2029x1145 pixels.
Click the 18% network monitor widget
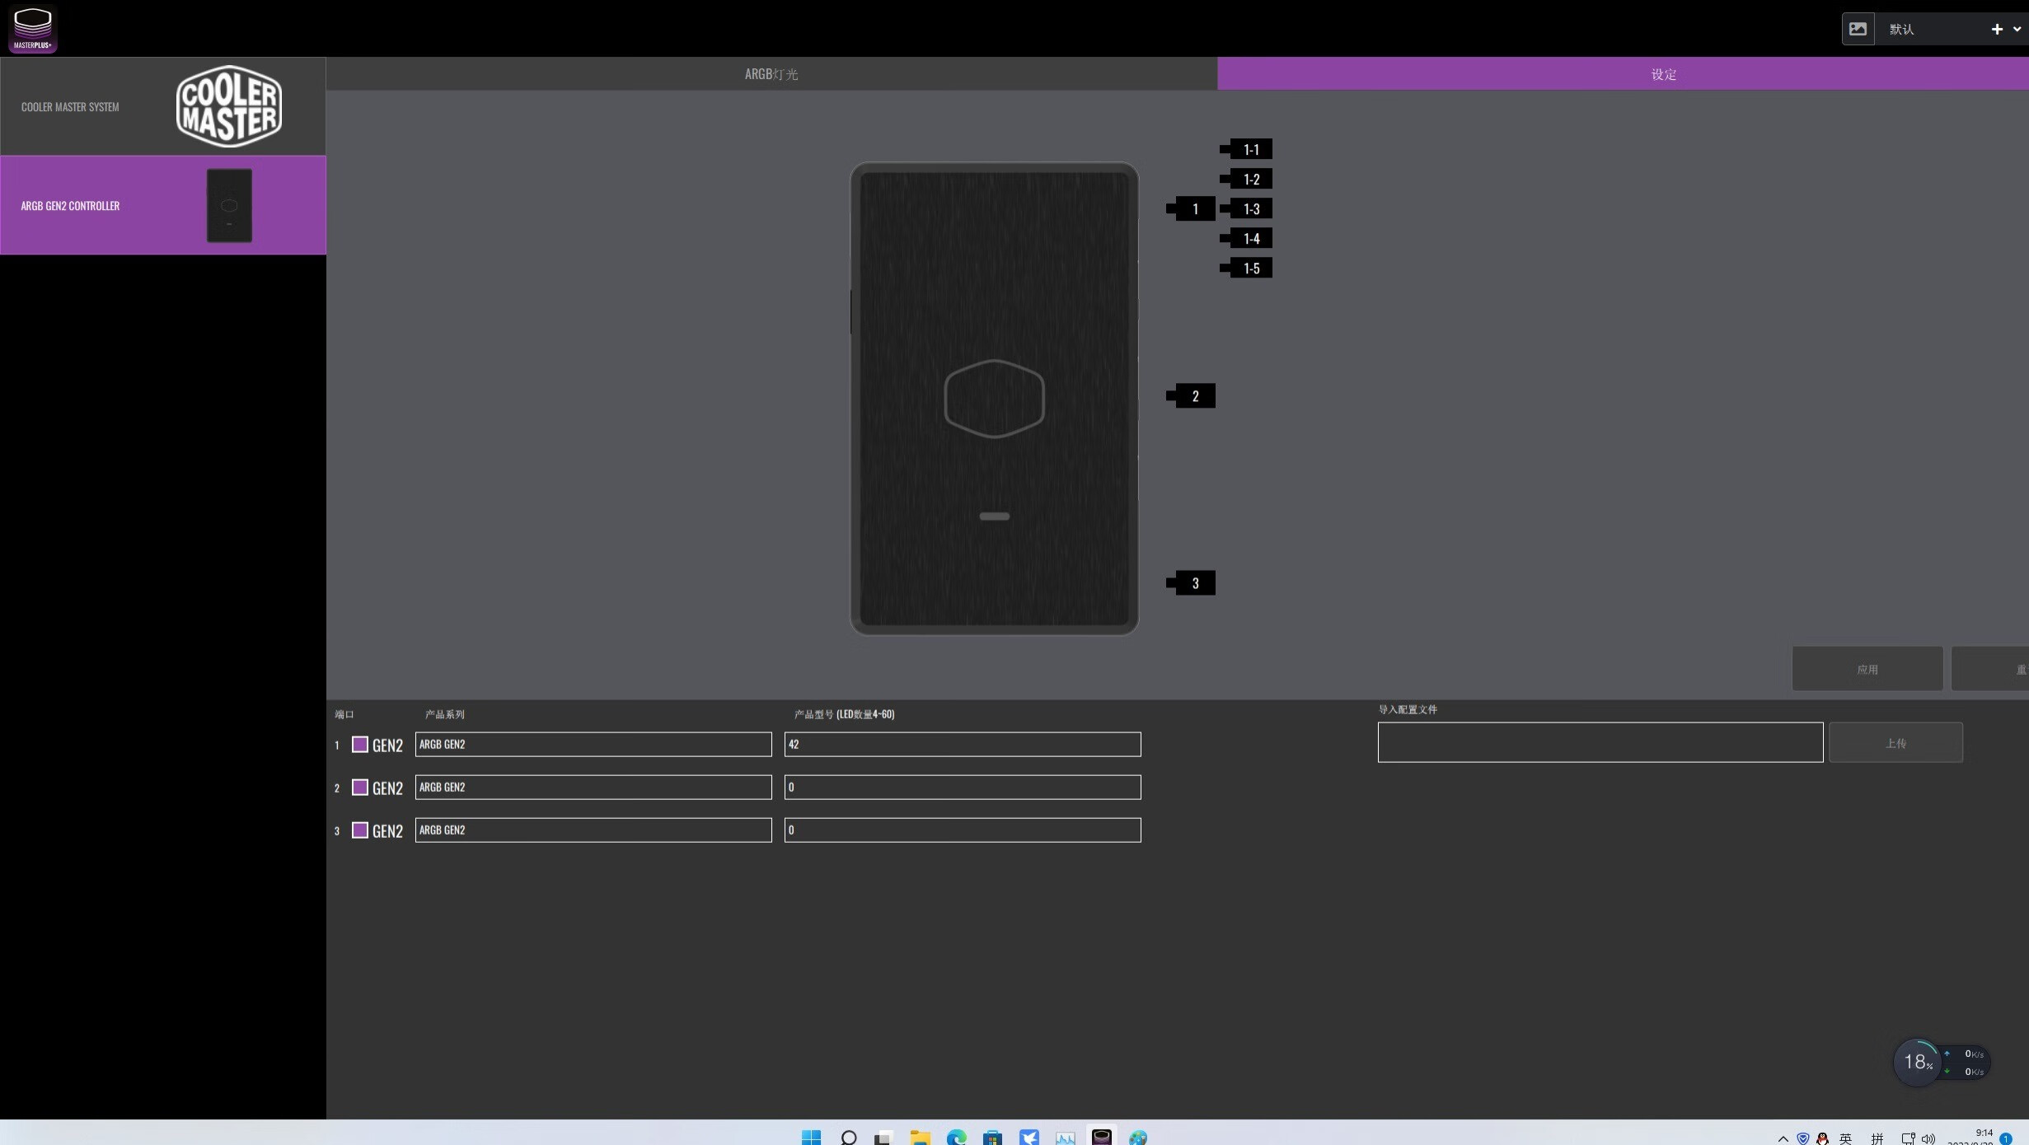(1940, 1063)
